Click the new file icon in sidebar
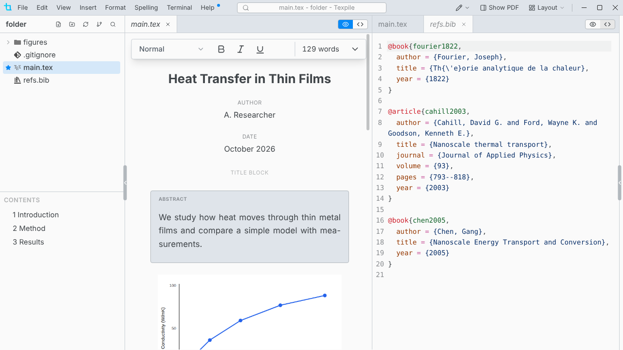The height and width of the screenshot is (350, 623). pyautogui.click(x=58, y=24)
